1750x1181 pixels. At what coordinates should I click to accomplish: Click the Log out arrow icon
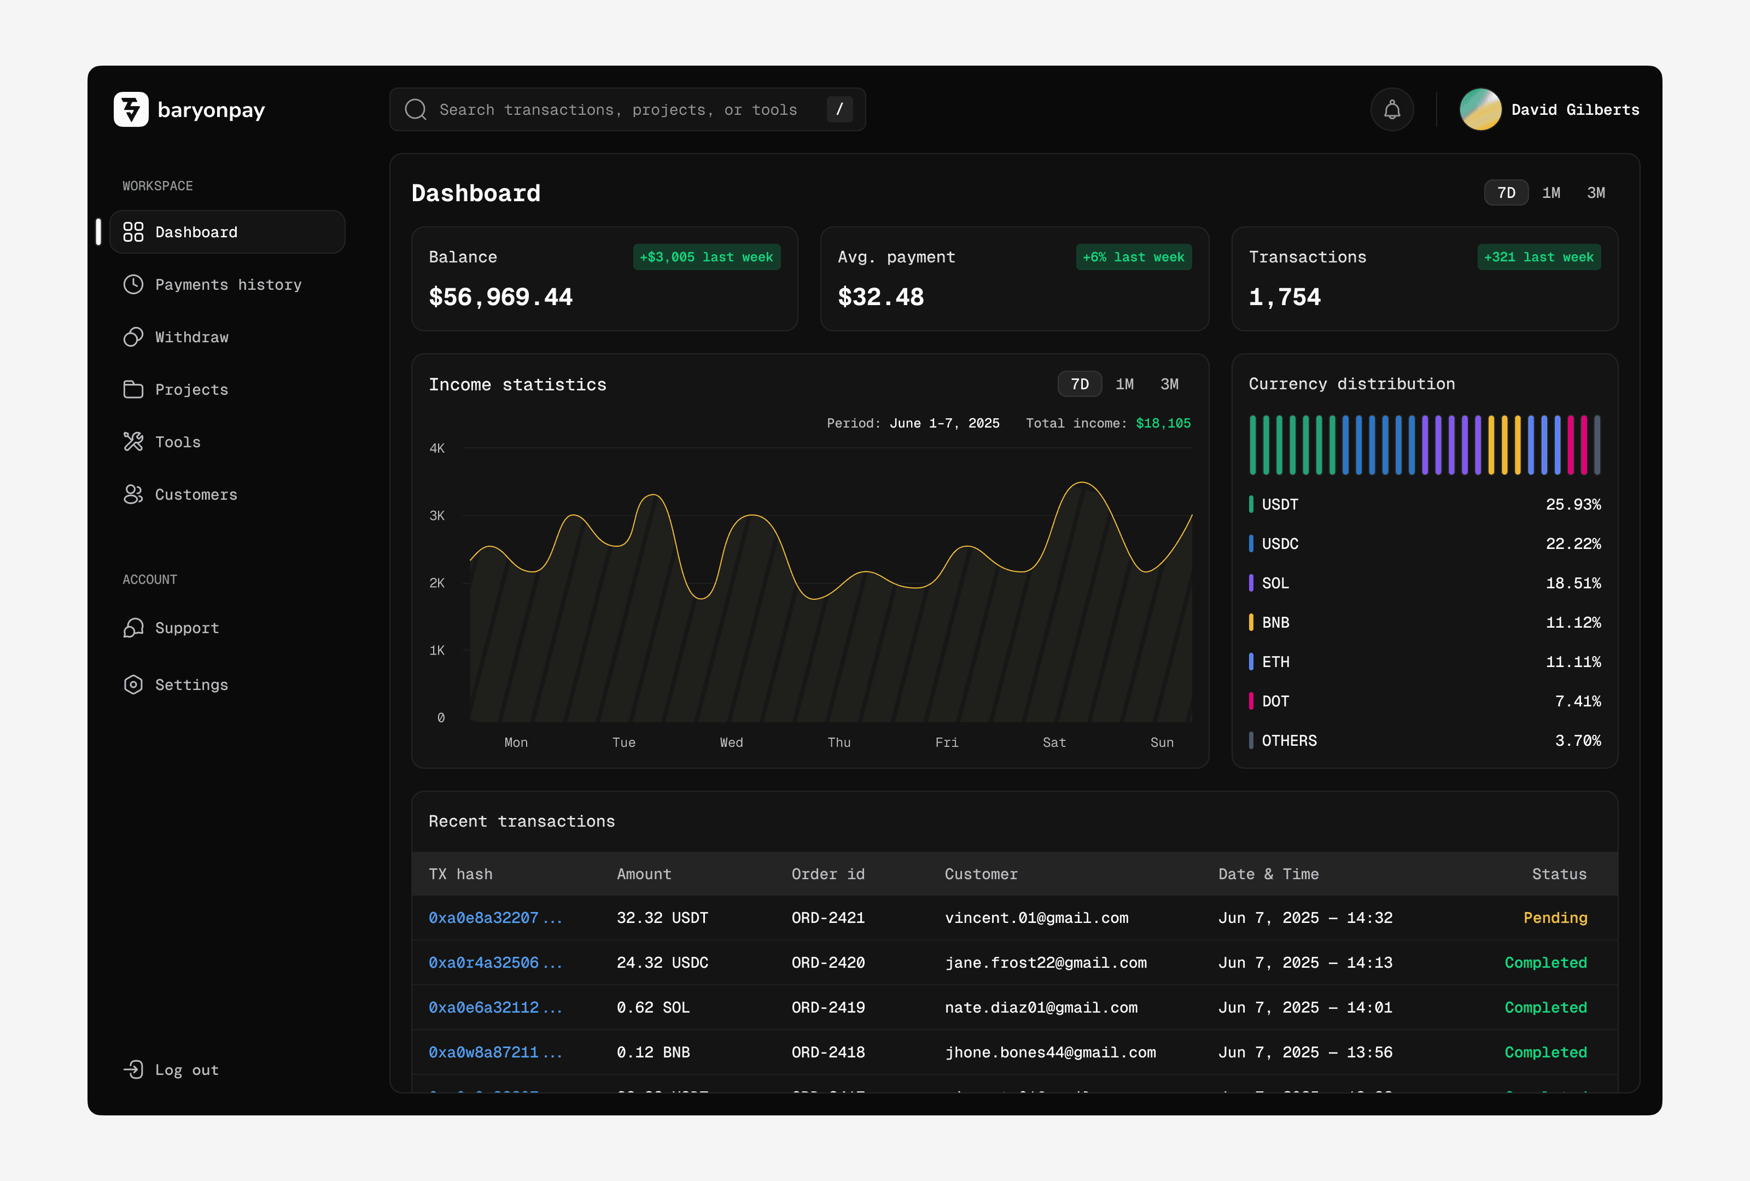click(133, 1069)
